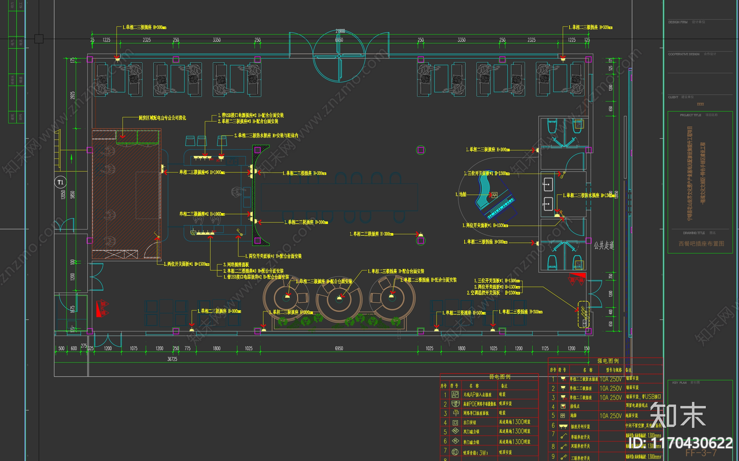Click the vertical dimension 12050 beside T1
This screenshot has height=461, width=739.
coord(63,195)
